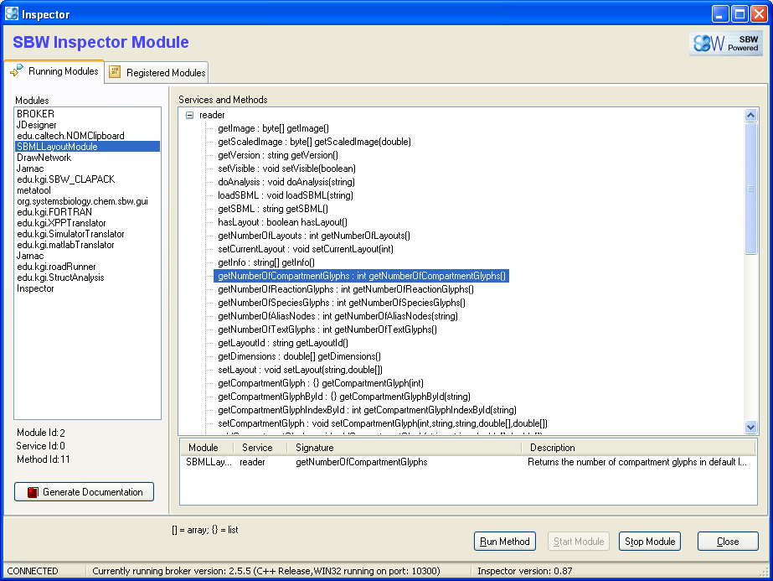The height and width of the screenshot is (581, 773).
Task: Click the Signature column header
Action: tap(405, 448)
